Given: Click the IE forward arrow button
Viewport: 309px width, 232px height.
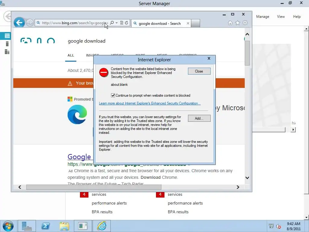Looking at the screenshot, I should pyautogui.click(x=30, y=23).
